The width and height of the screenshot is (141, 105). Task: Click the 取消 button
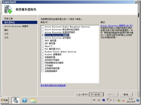pos(126,94)
